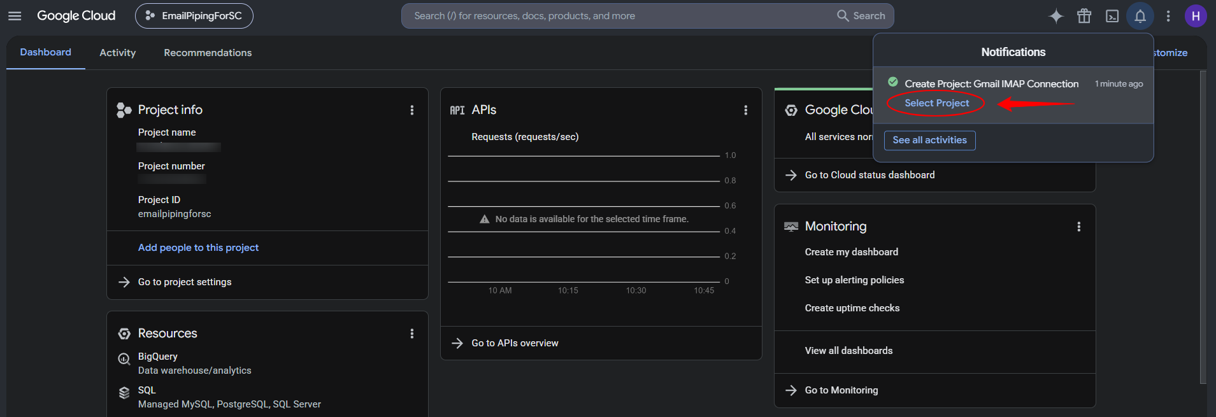The width and height of the screenshot is (1216, 417).
Task: Click the warning triangle icon in APIs chart
Action: (484, 219)
